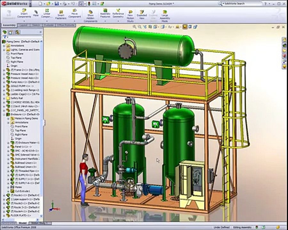Click the Save icon in title toolbar

(57, 3)
